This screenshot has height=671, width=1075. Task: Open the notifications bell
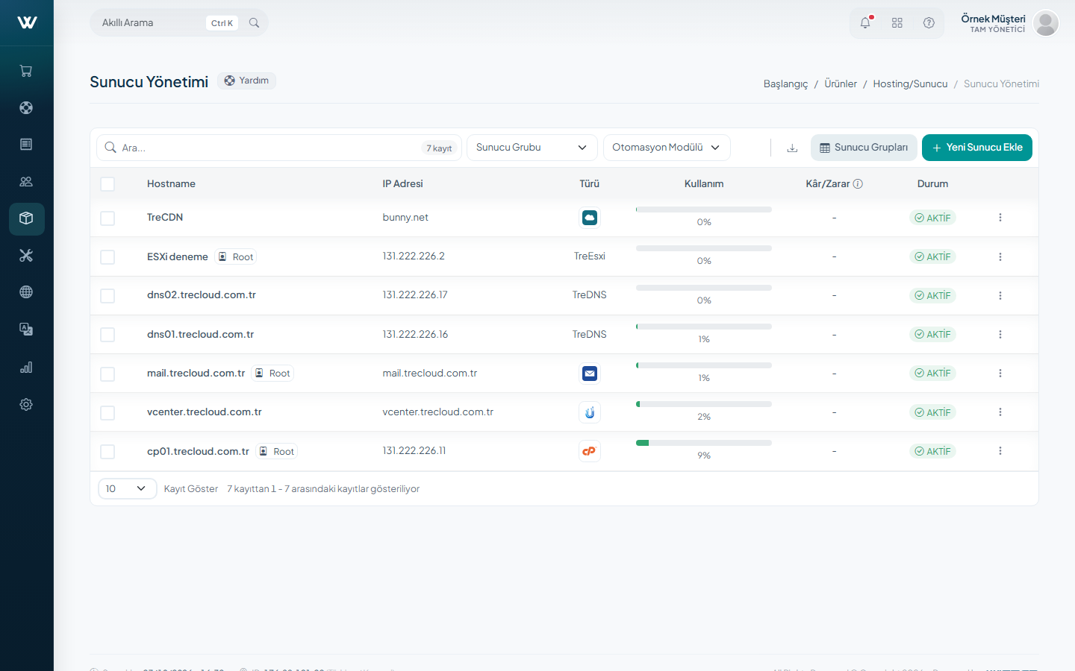(865, 23)
